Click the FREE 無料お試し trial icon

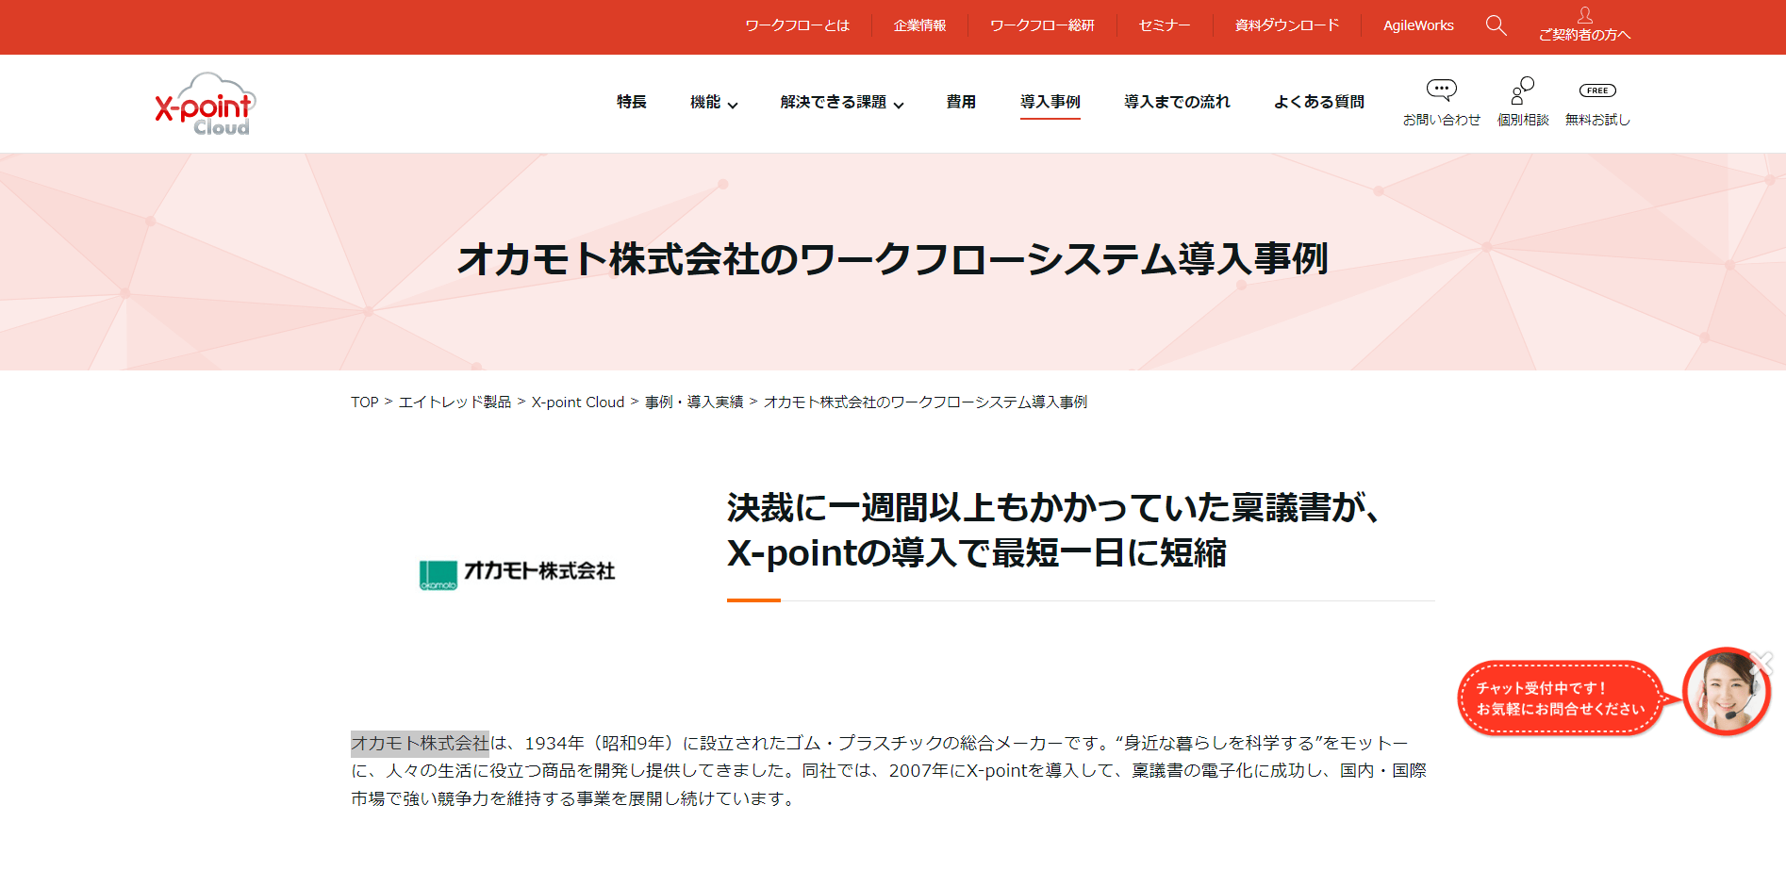1597,90
